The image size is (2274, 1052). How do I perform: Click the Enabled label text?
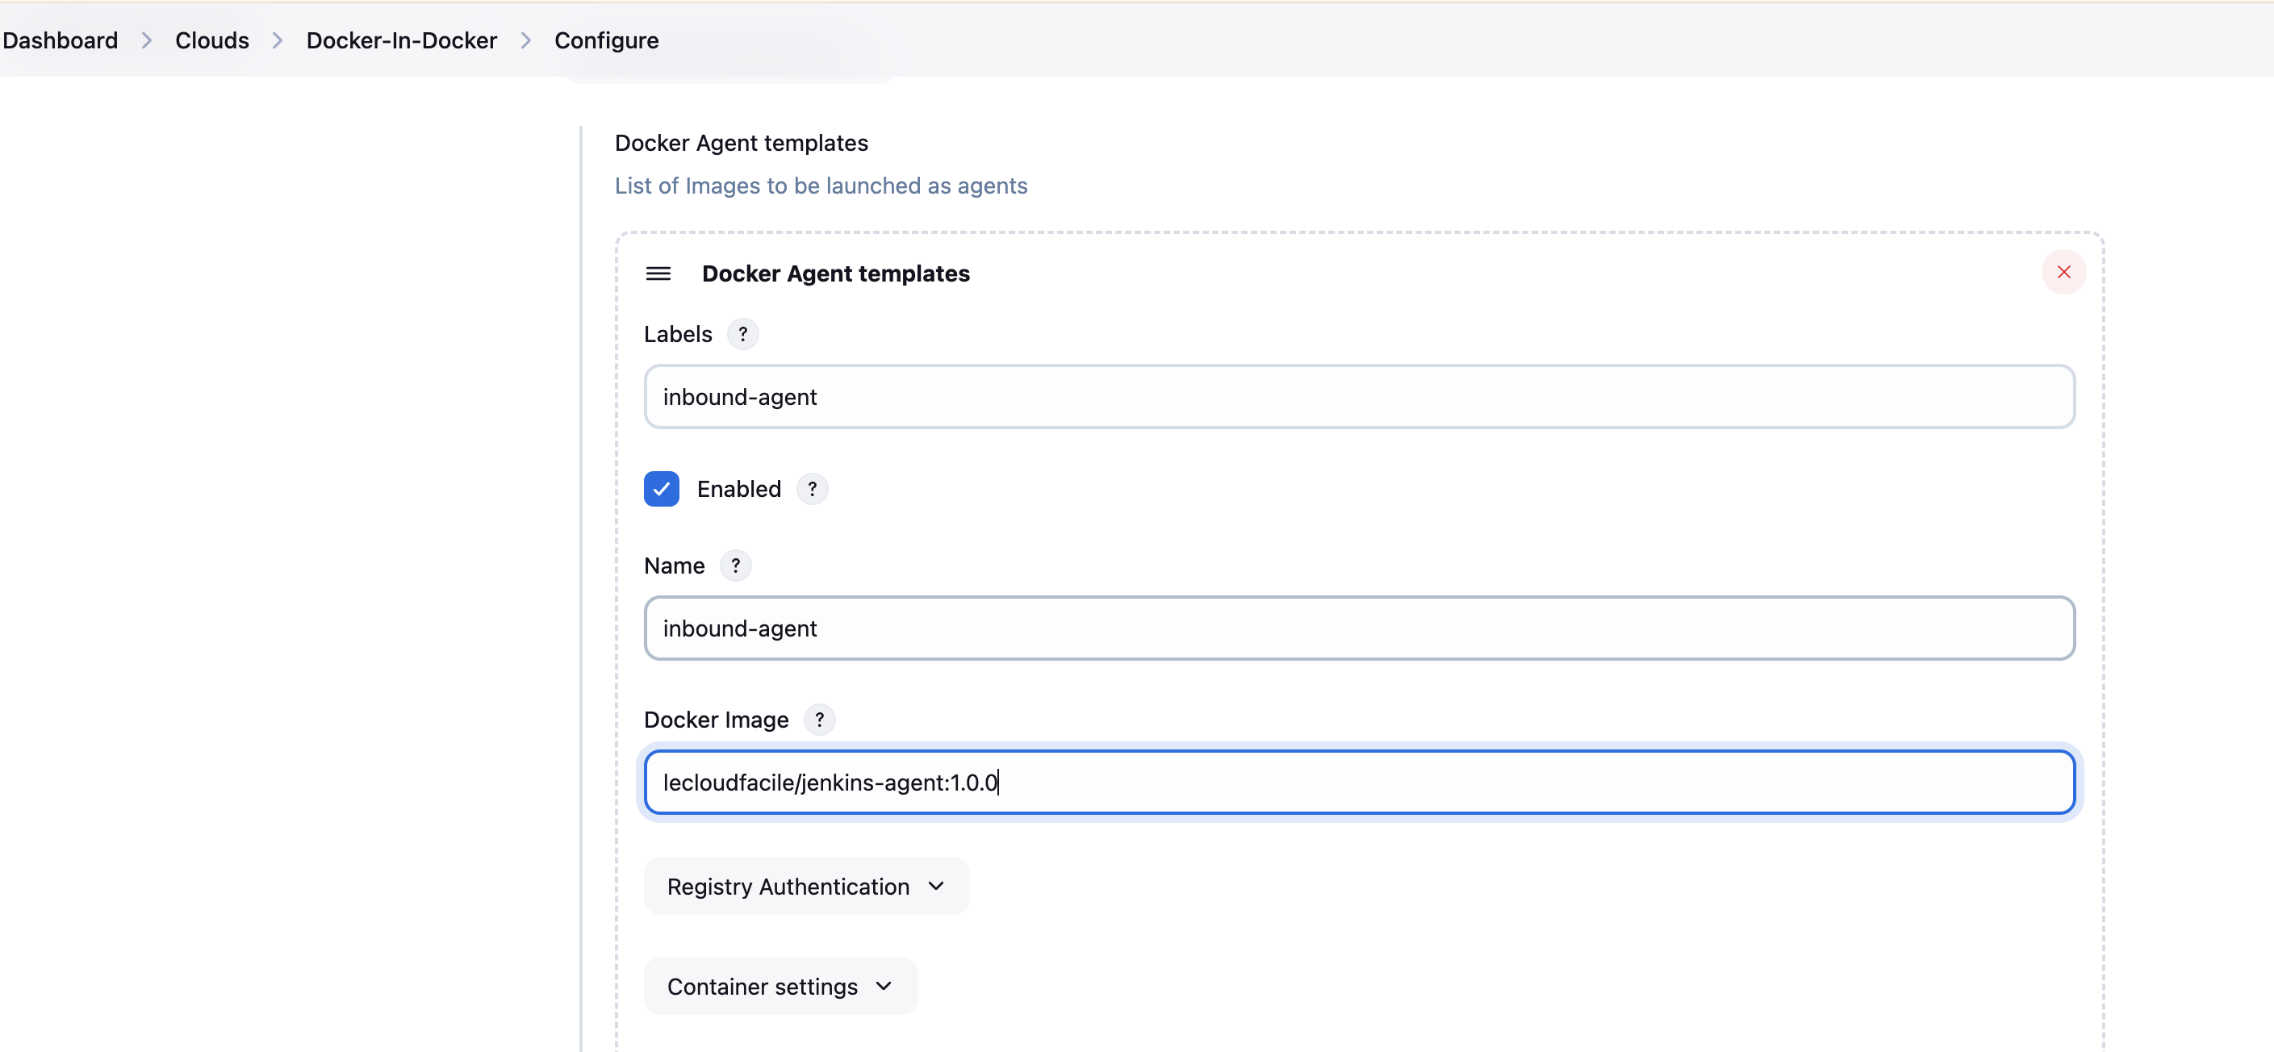(738, 489)
